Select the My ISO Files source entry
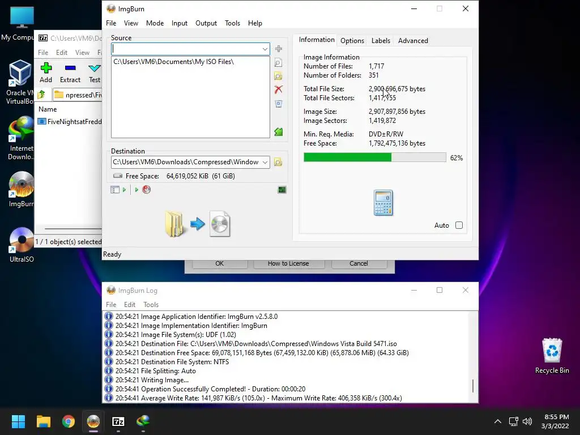The width and height of the screenshot is (580, 435). [x=173, y=62]
